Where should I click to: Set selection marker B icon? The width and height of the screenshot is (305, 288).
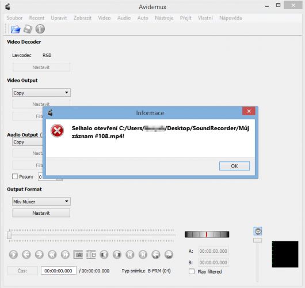pos(91,255)
